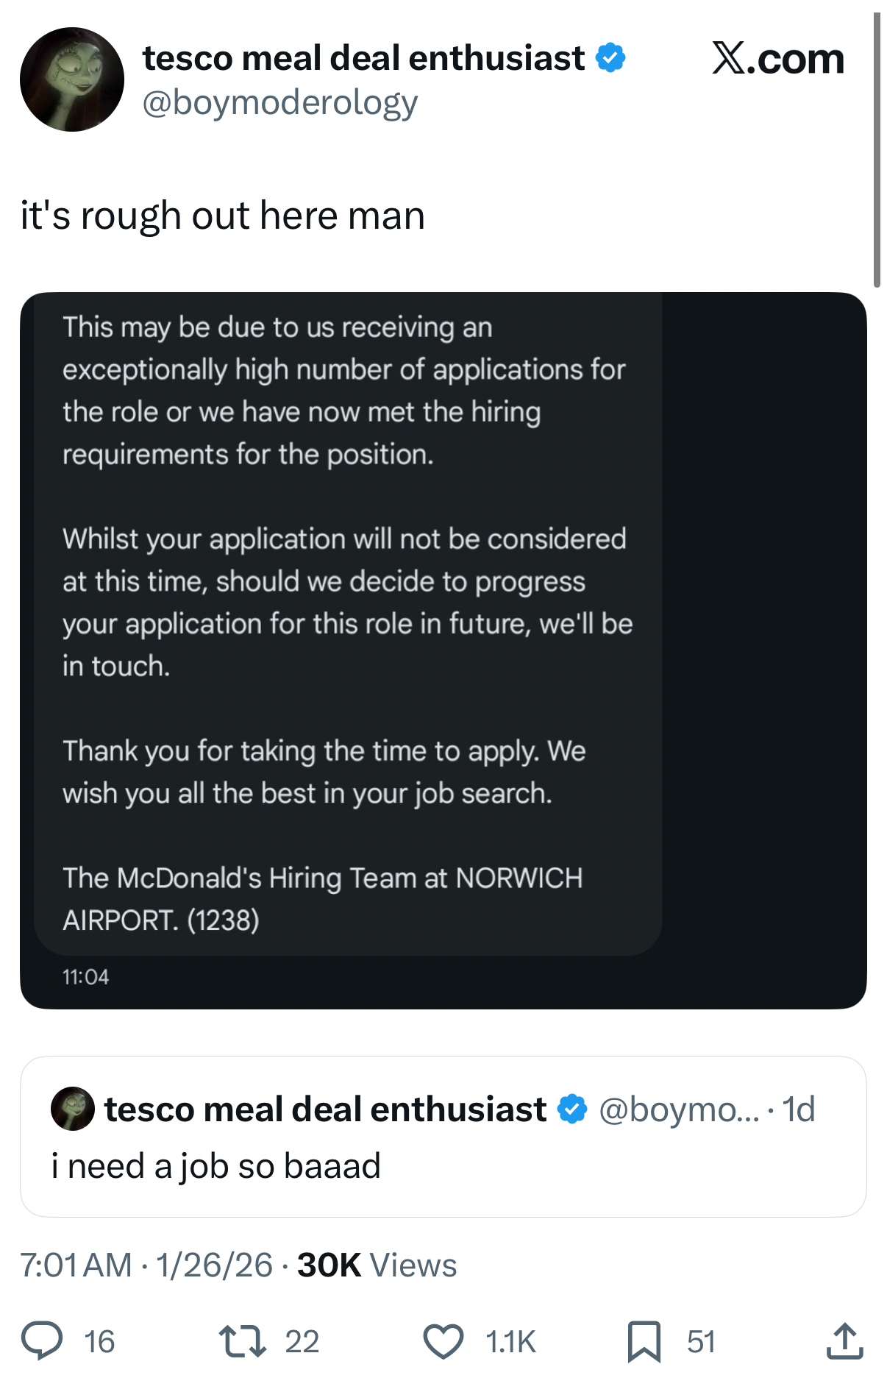Like the post with the heart icon
This screenshot has width=887, height=1378.
(443, 1340)
